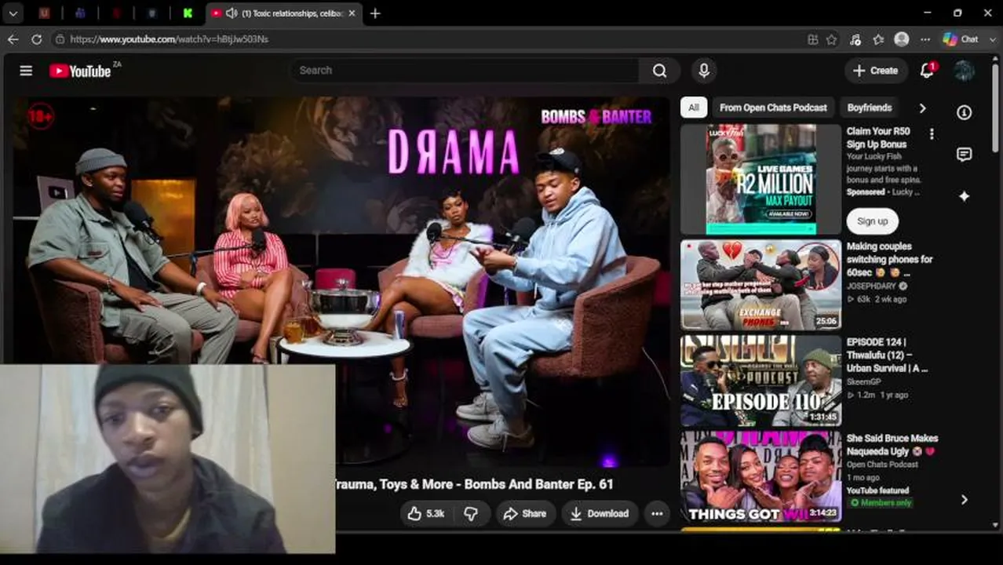The height and width of the screenshot is (565, 1003).
Task: Open the R2 Million Lucky Fish ad thumbnail
Action: pyautogui.click(x=760, y=179)
